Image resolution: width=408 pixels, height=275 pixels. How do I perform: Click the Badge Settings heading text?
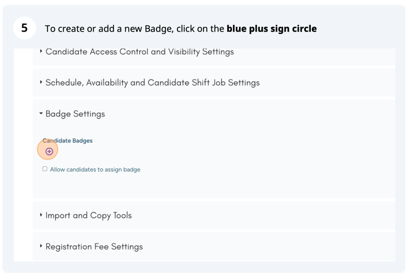tap(75, 113)
